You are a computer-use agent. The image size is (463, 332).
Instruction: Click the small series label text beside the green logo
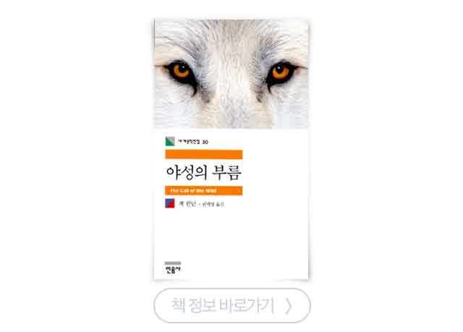tap(189, 142)
